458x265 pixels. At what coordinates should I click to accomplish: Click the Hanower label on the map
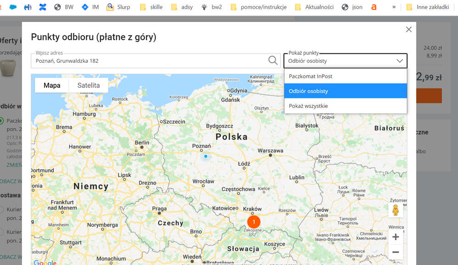click(80, 146)
